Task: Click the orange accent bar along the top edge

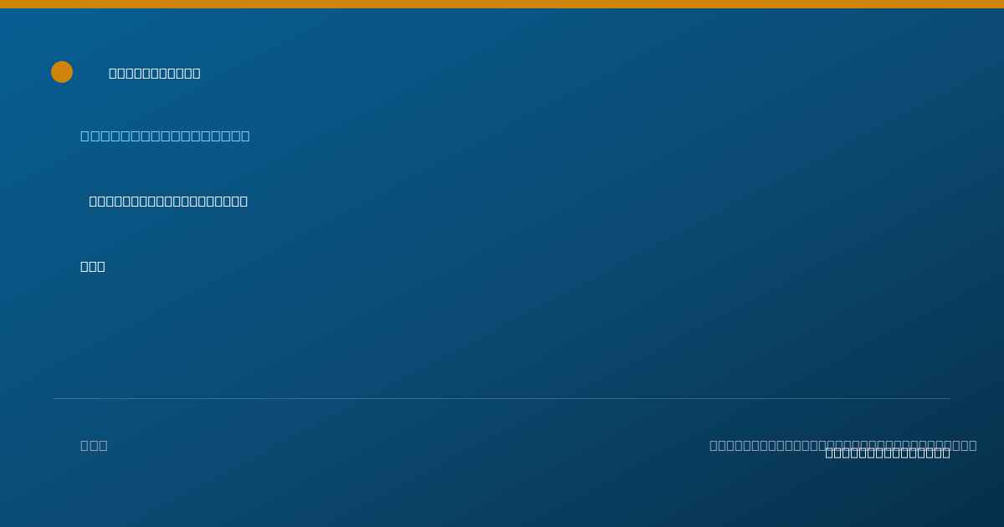Action: click(x=502, y=4)
